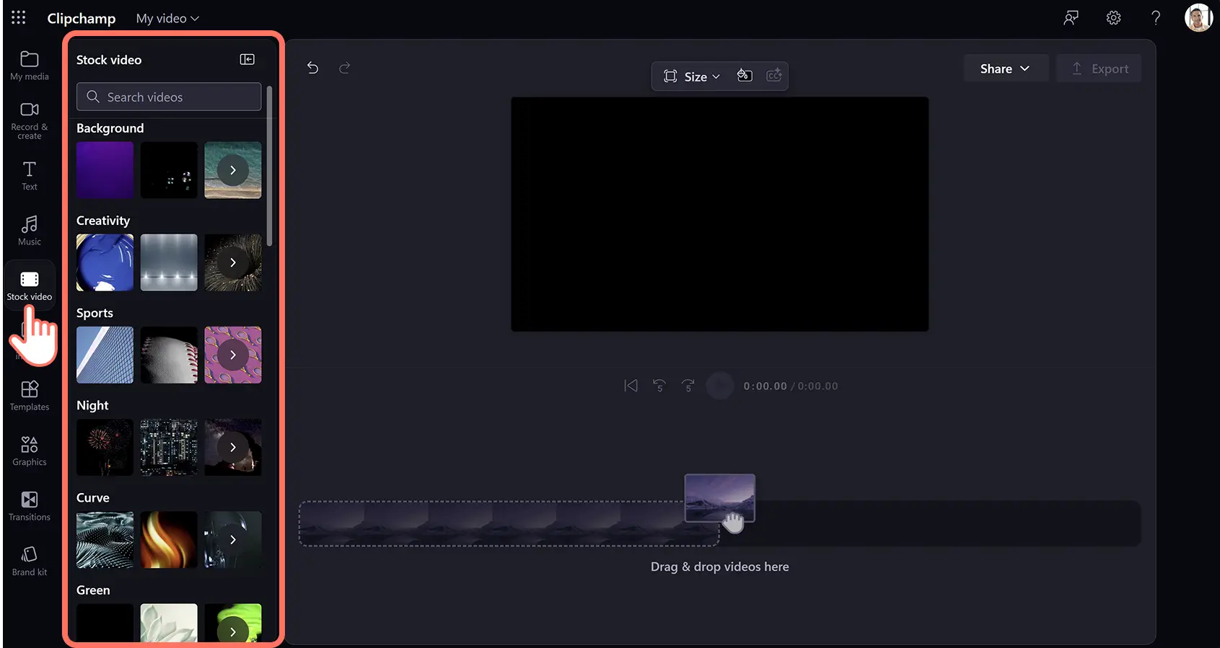Select the city lights Night thumbnail
Image resolution: width=1220 pixels, height=648 pixels.
(169, 447)
